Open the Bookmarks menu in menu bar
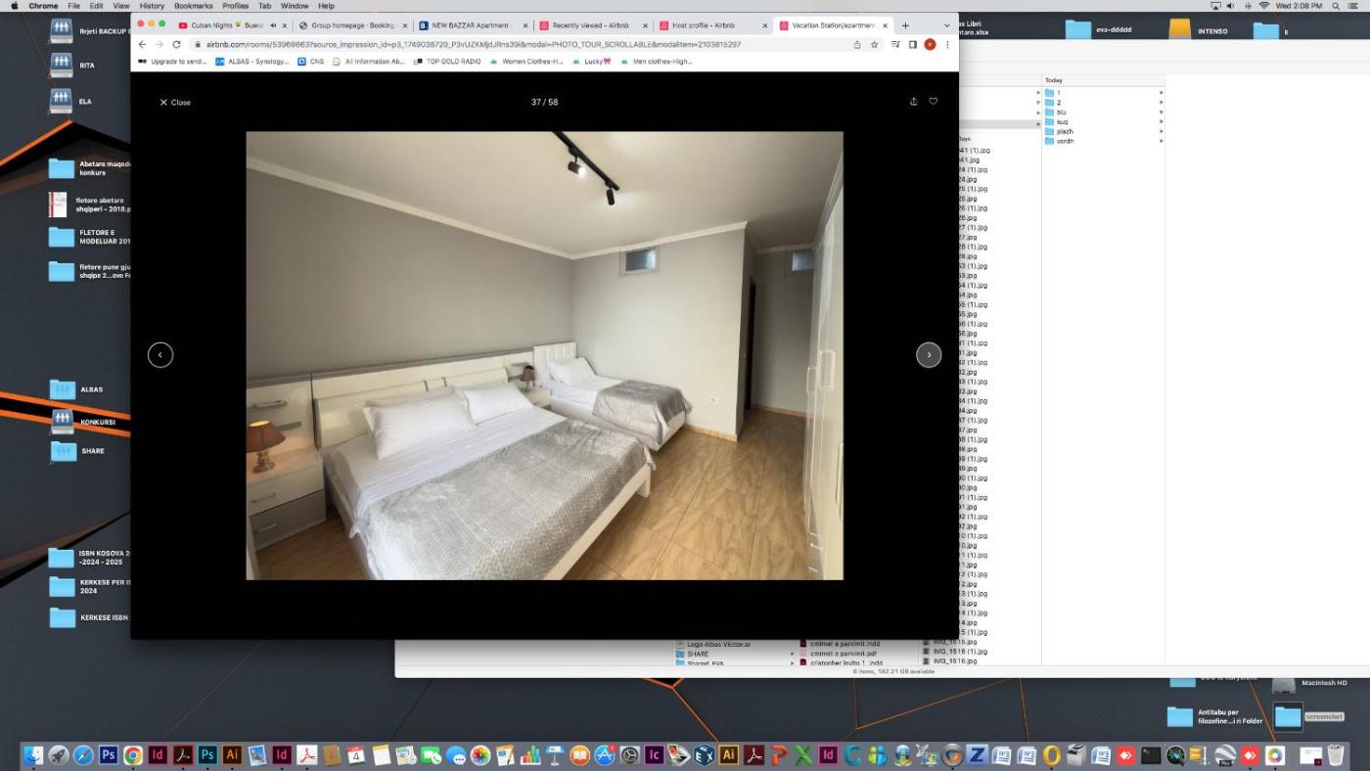This screenshot has height=771, width=1370. [193, 6]
